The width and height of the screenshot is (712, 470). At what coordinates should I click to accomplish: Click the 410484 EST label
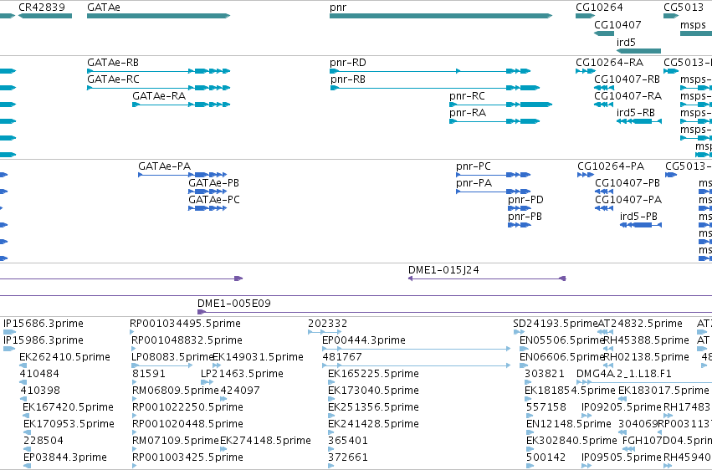click(39, 374)
